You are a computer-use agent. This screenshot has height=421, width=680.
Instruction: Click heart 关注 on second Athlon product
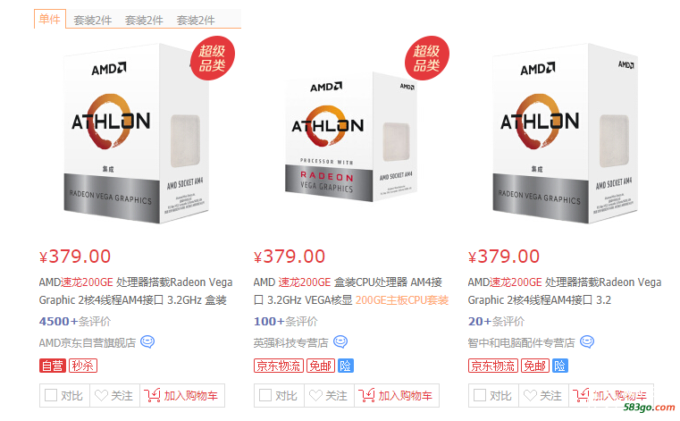[329, 395]
